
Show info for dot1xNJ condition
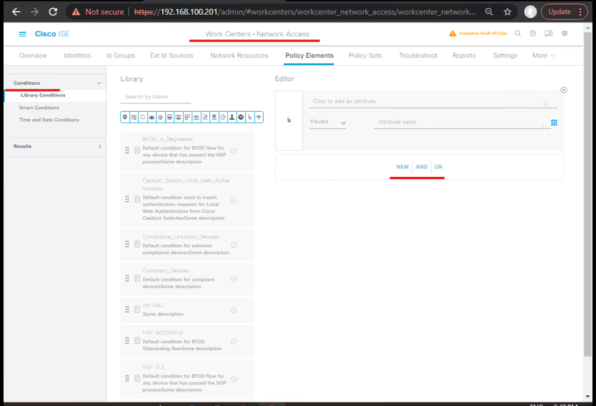coord(234,310)
